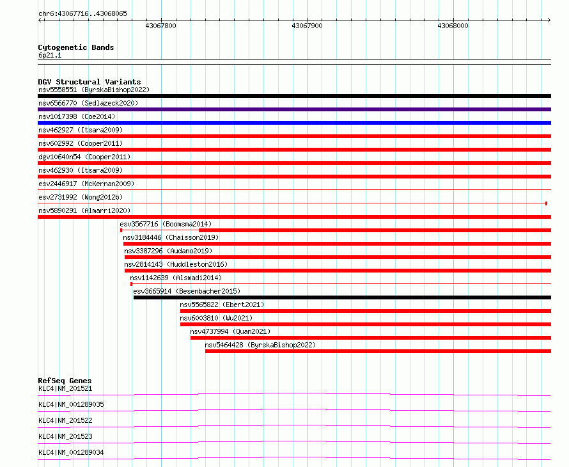Click the RefSeq Genes track heading
The height and width of the screenshot is (467, 569).
point(65,381)
